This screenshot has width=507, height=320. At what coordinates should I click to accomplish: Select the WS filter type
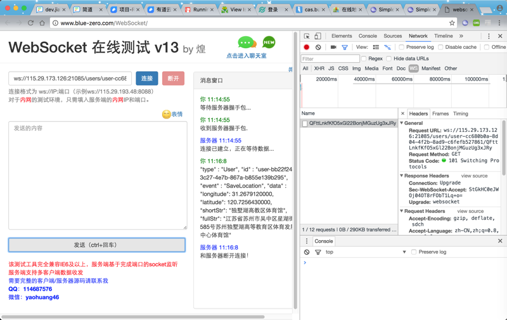click(x=413, y=68)
